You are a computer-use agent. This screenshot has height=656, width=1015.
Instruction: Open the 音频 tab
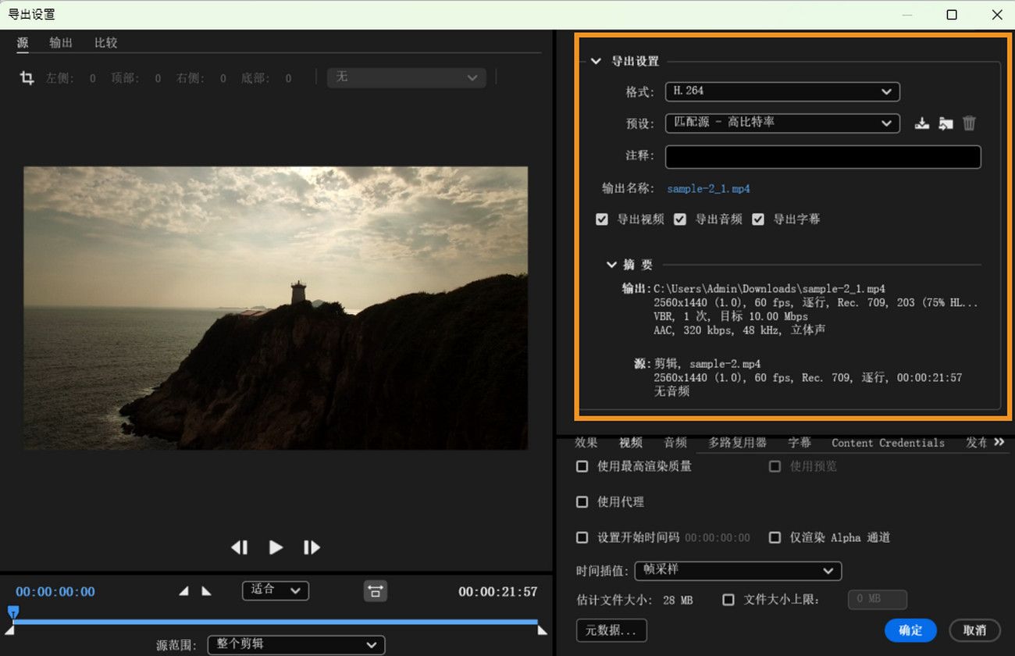coord(675,443)
